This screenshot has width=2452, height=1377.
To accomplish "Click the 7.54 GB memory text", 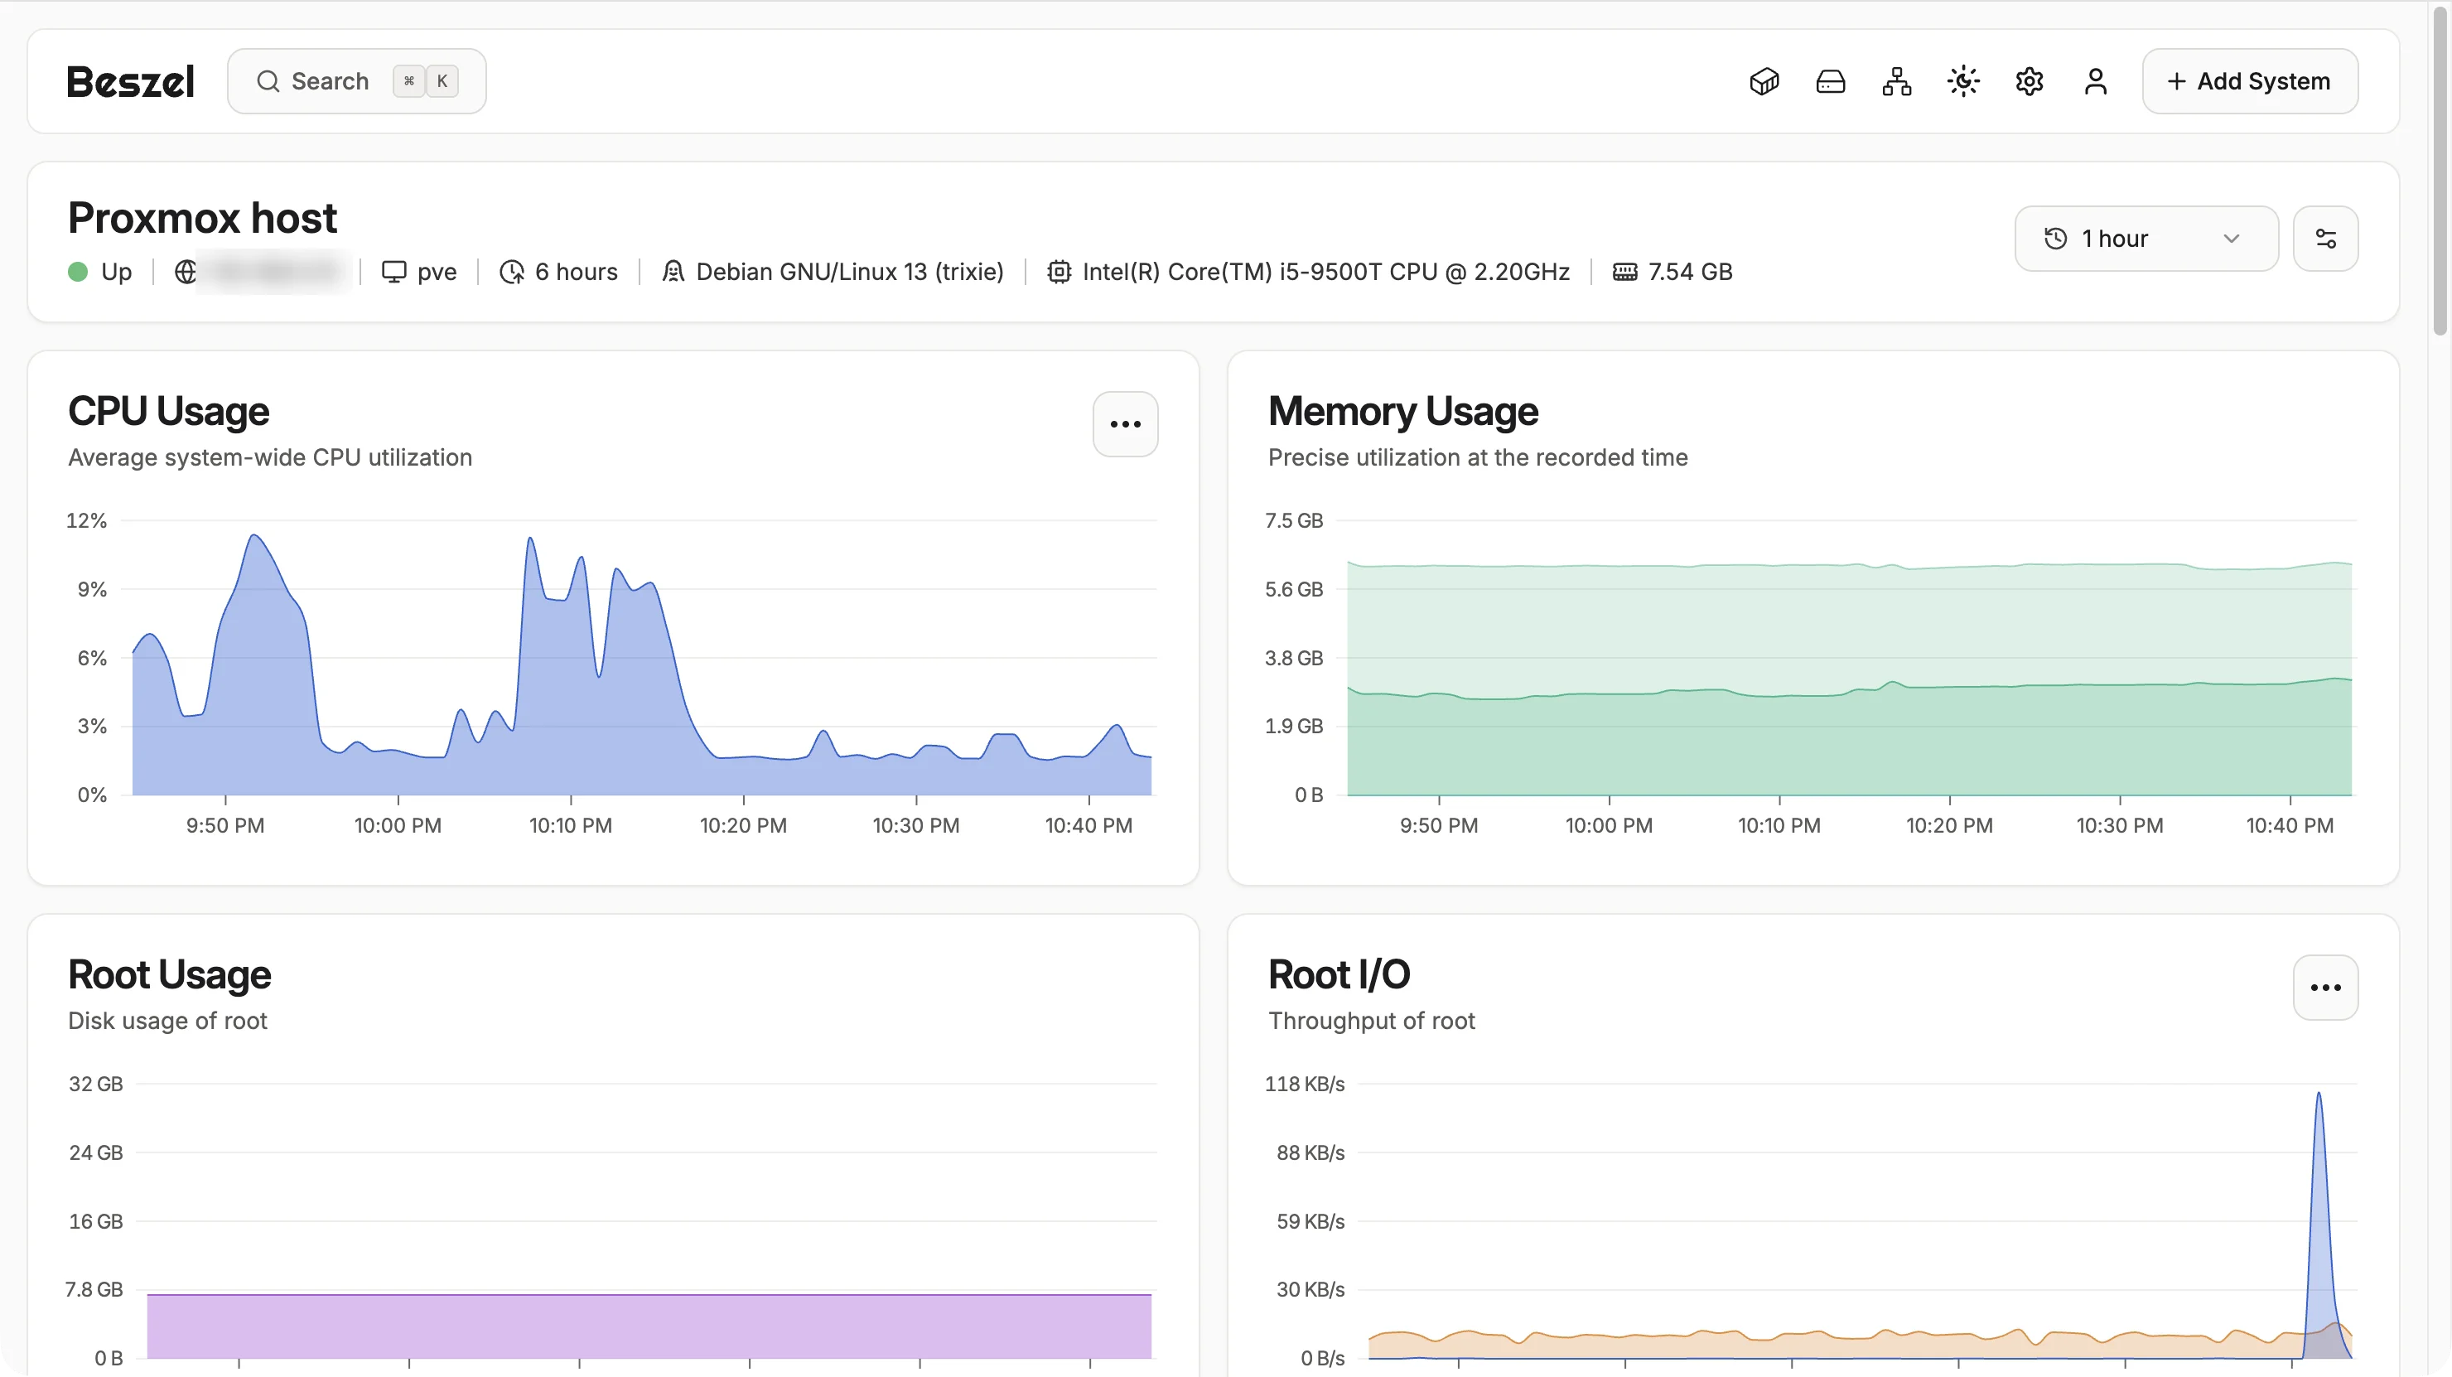I will click(x=1690, y=273).
